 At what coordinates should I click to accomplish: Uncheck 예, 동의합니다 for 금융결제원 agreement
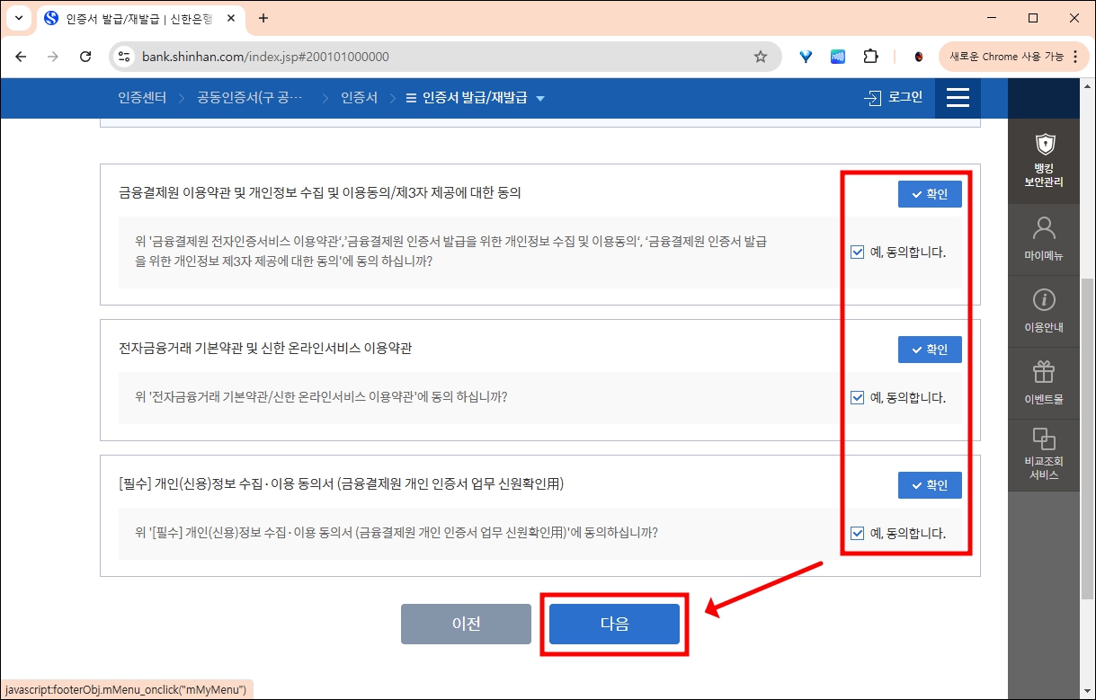(x=857, y=252)
